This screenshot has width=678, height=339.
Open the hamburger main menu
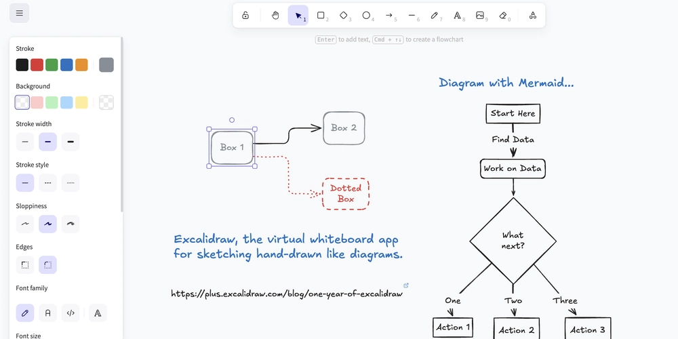pyautogui.click(x=19, y=13)
